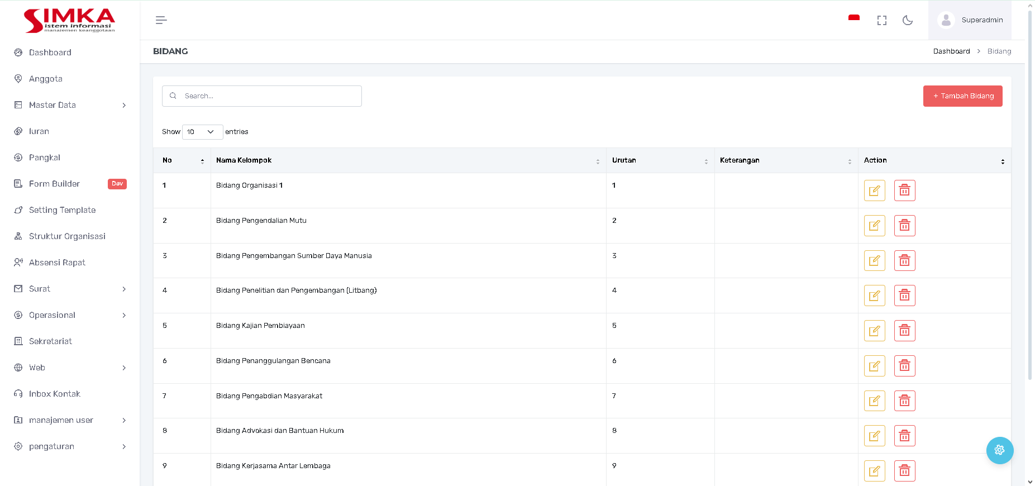Delete the Bidang Advokasi dan Bantuan Hukum row
The width and height of the screenshot is (1035, 486).
pyautogui.click(x=904, y=436)
